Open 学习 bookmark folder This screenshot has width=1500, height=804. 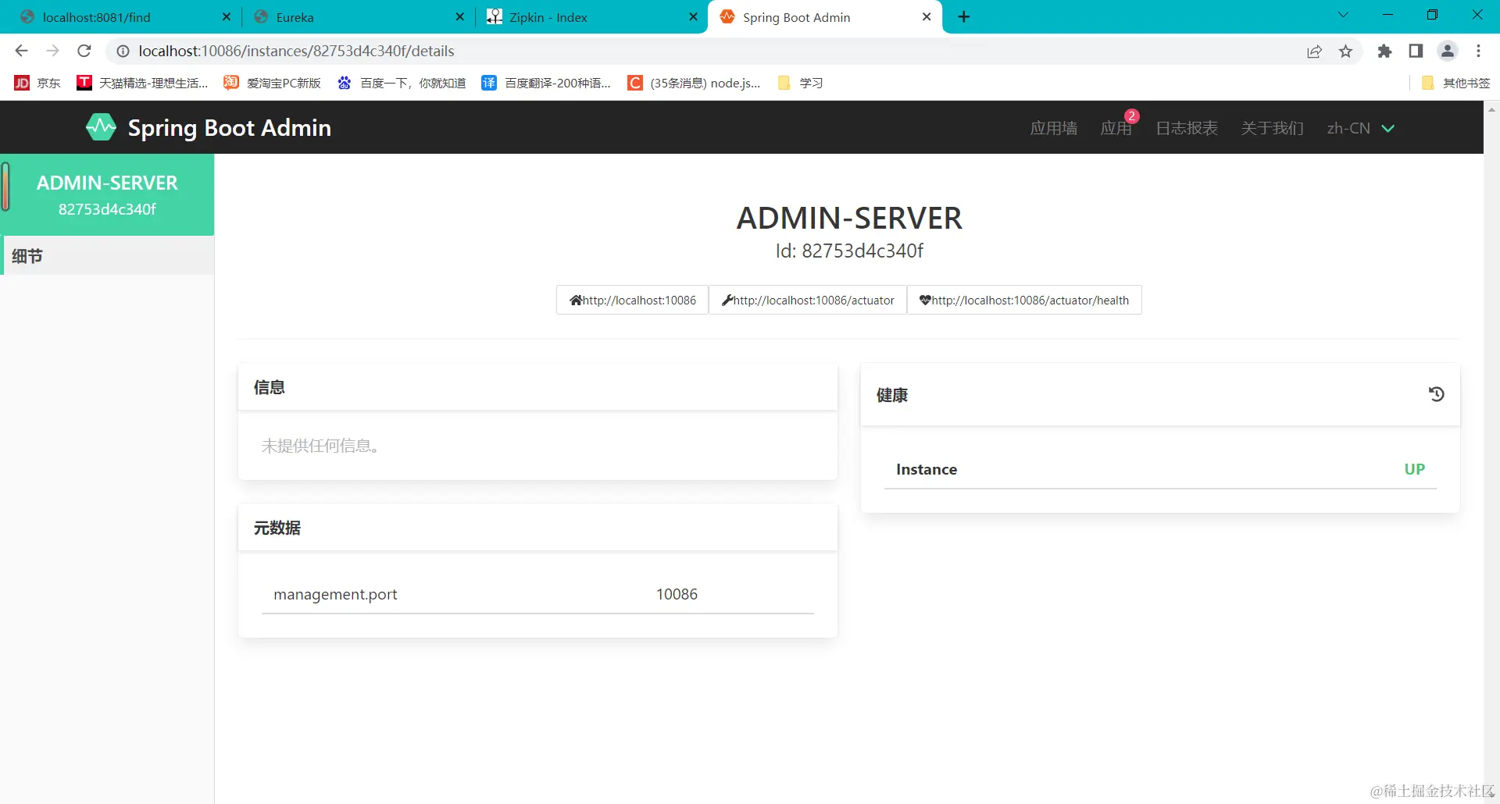[x=801, y=83]
